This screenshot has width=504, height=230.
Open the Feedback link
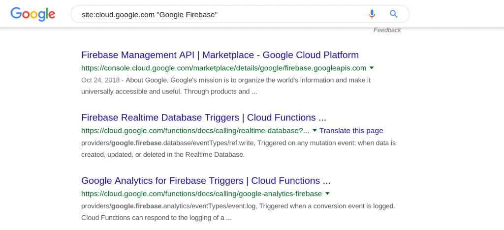(387, 30)
